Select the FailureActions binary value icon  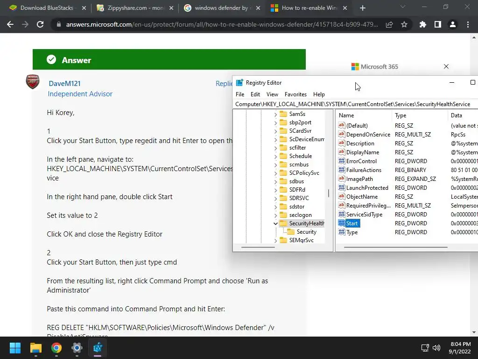(341, 170)
